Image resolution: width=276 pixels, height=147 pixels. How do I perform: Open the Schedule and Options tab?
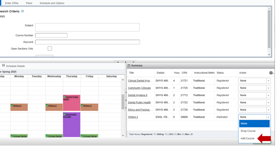52,3
